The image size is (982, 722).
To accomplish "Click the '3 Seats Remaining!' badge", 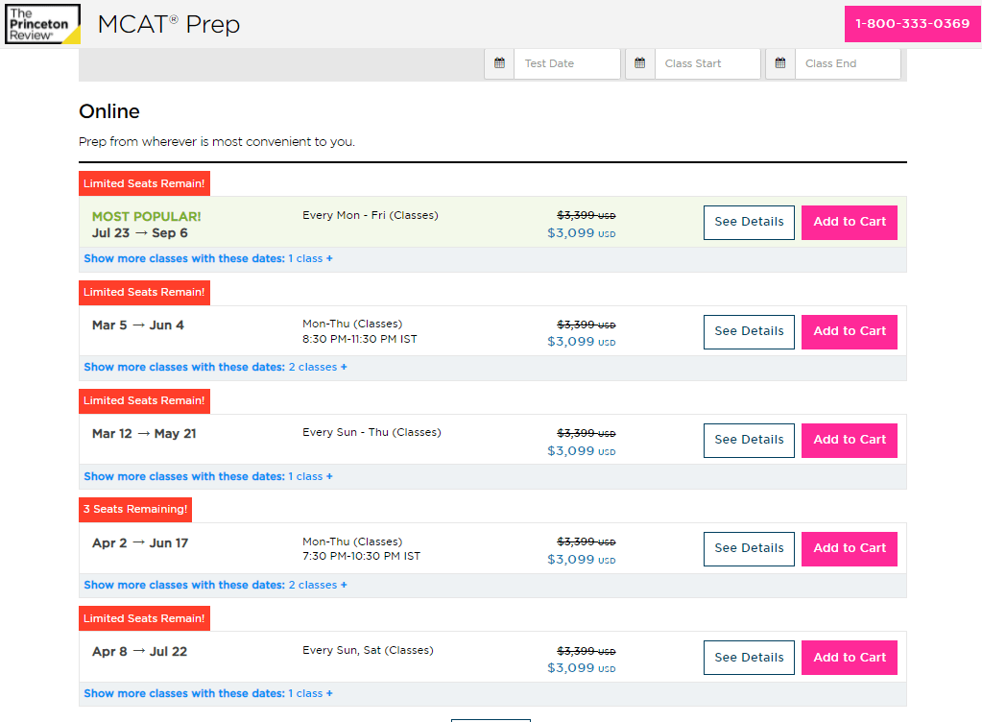I will click(135, 509).
